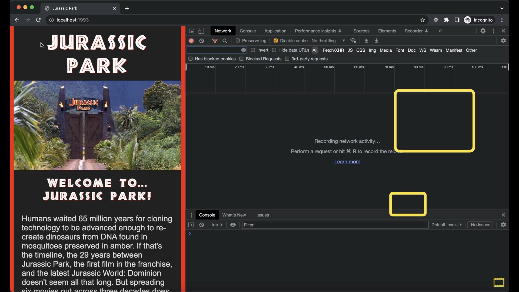The image size is (519, 292).
Task: Open network search magnifier
Action: pos(225,41)
